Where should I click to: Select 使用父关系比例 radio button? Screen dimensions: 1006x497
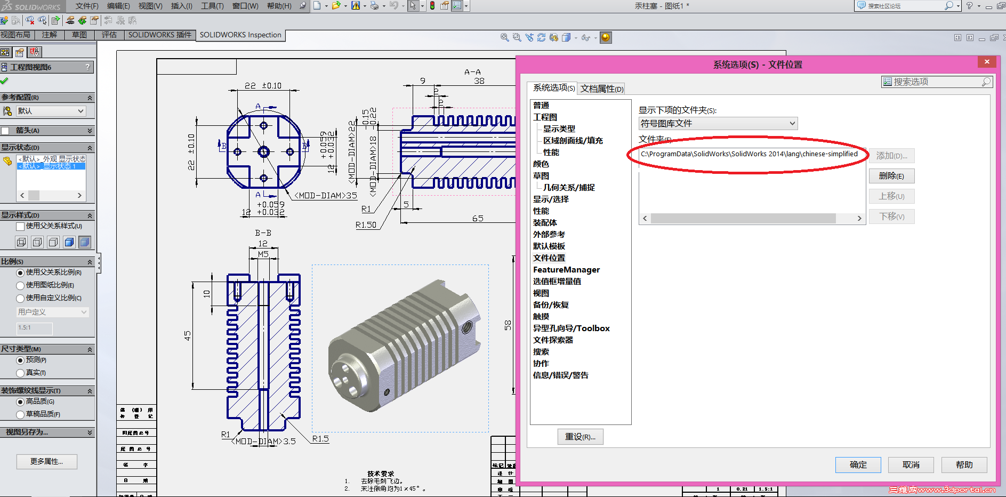20,272
